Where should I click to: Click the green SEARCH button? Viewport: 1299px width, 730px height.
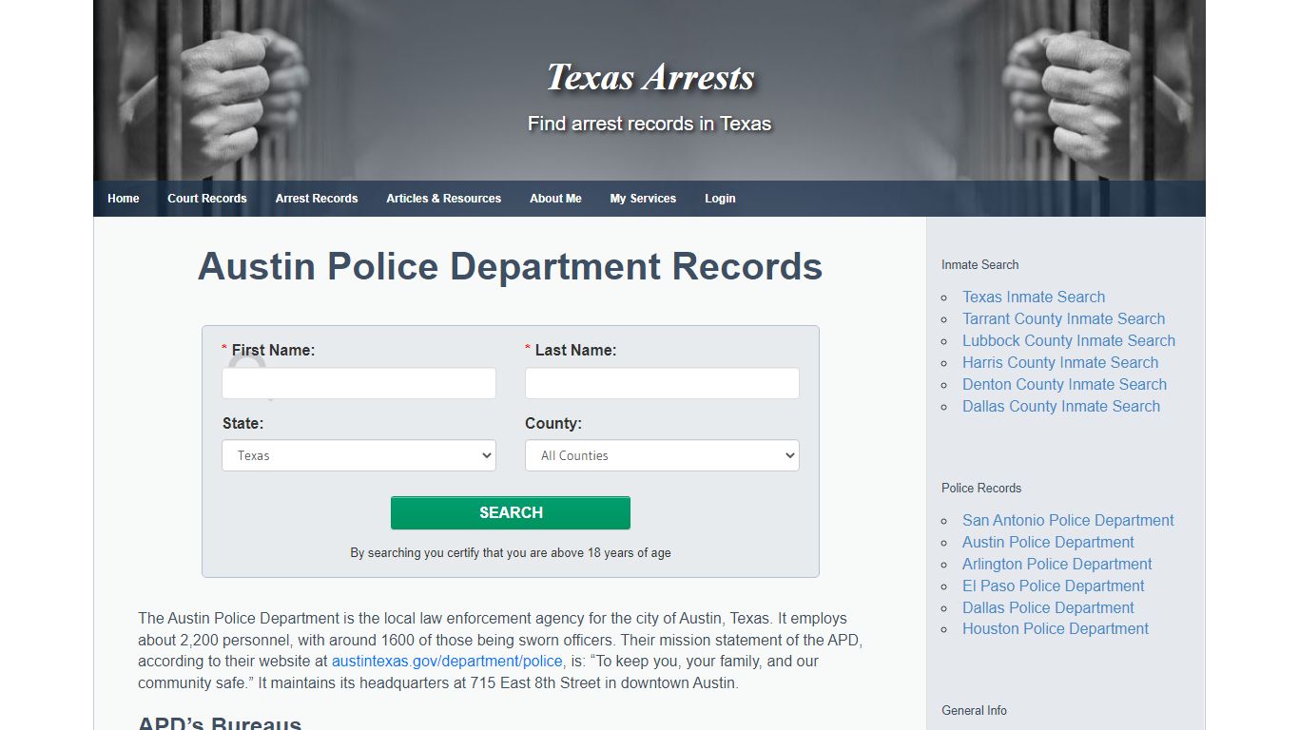click(x=511, y=512)
